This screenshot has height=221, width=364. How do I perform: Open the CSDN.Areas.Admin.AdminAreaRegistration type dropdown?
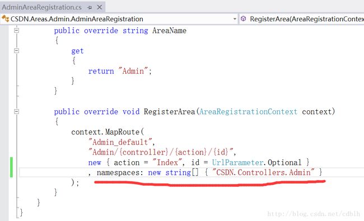(x=235, y=19)
